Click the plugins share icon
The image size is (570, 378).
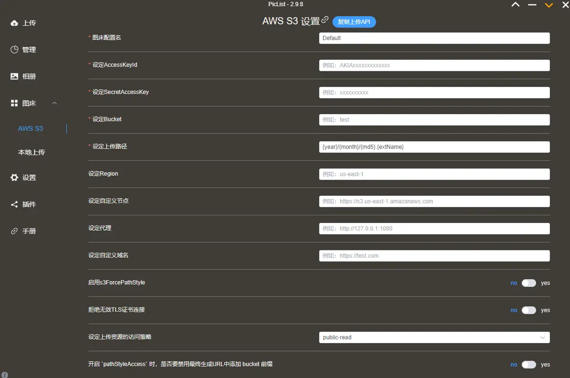(x=14, y=204)
